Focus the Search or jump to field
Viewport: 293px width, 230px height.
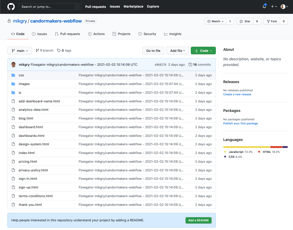(x=50, y=7)
